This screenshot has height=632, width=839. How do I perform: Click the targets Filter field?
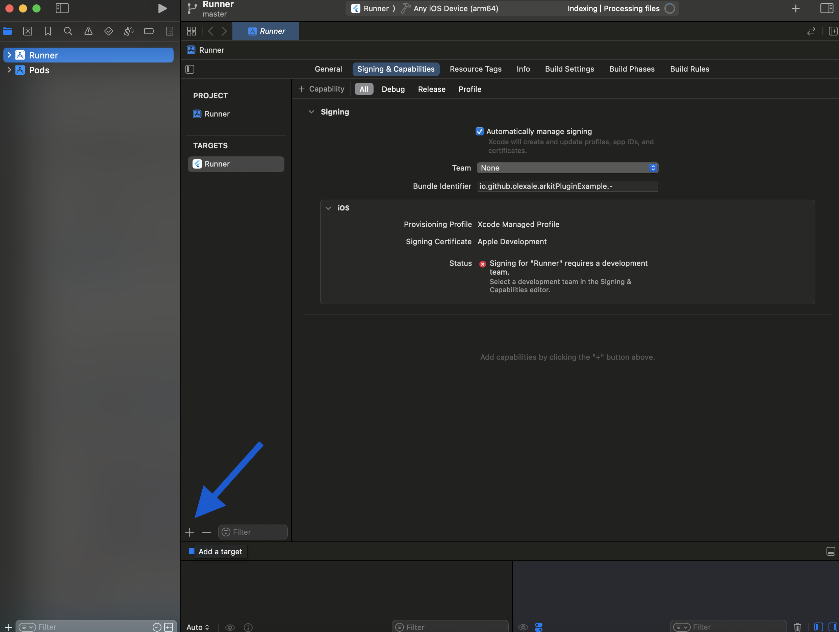tap(253, 532)
